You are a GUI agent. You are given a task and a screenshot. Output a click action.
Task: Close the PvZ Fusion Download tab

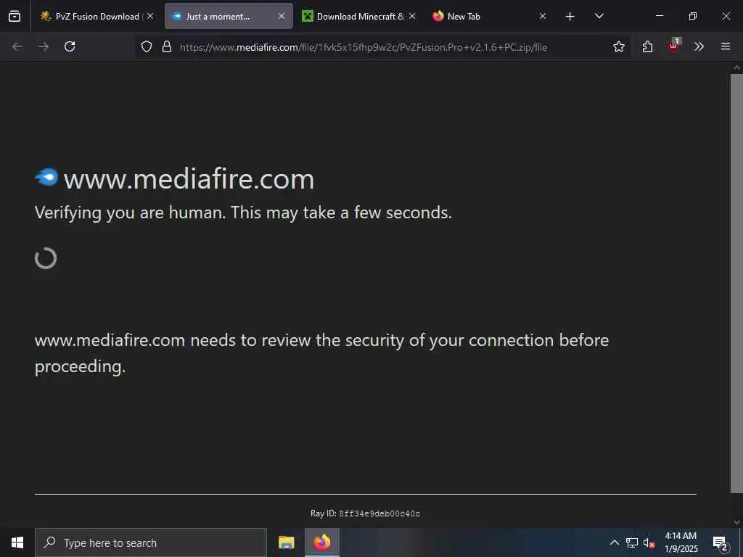[150, 16]
